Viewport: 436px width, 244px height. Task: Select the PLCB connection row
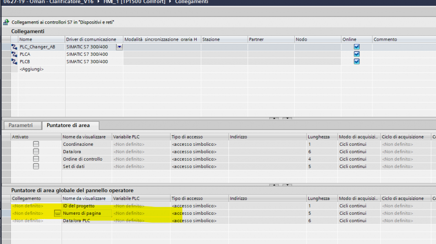pos(25,62)
